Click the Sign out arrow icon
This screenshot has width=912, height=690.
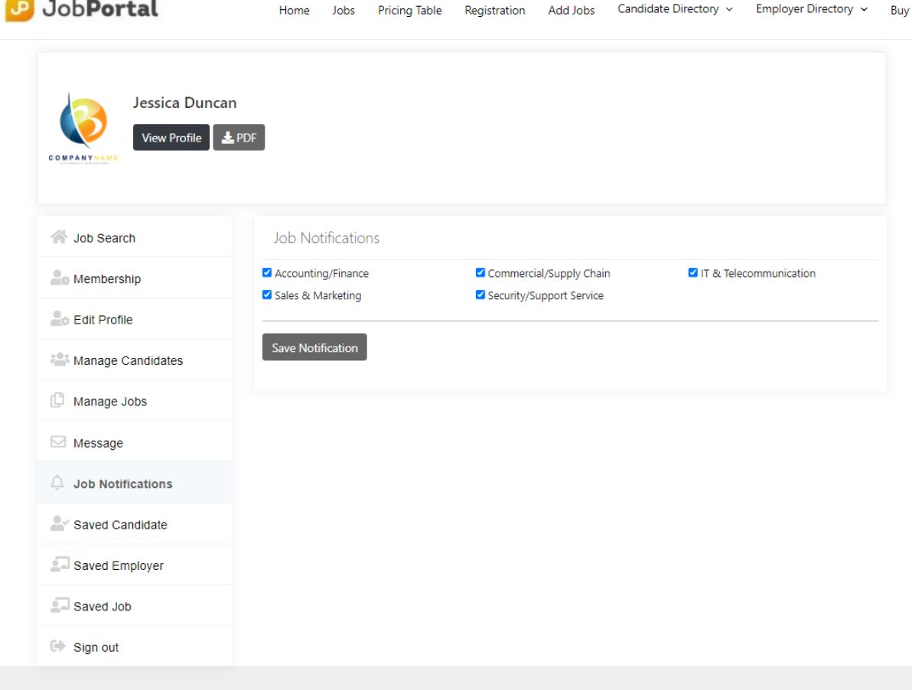tap(57, 646)
